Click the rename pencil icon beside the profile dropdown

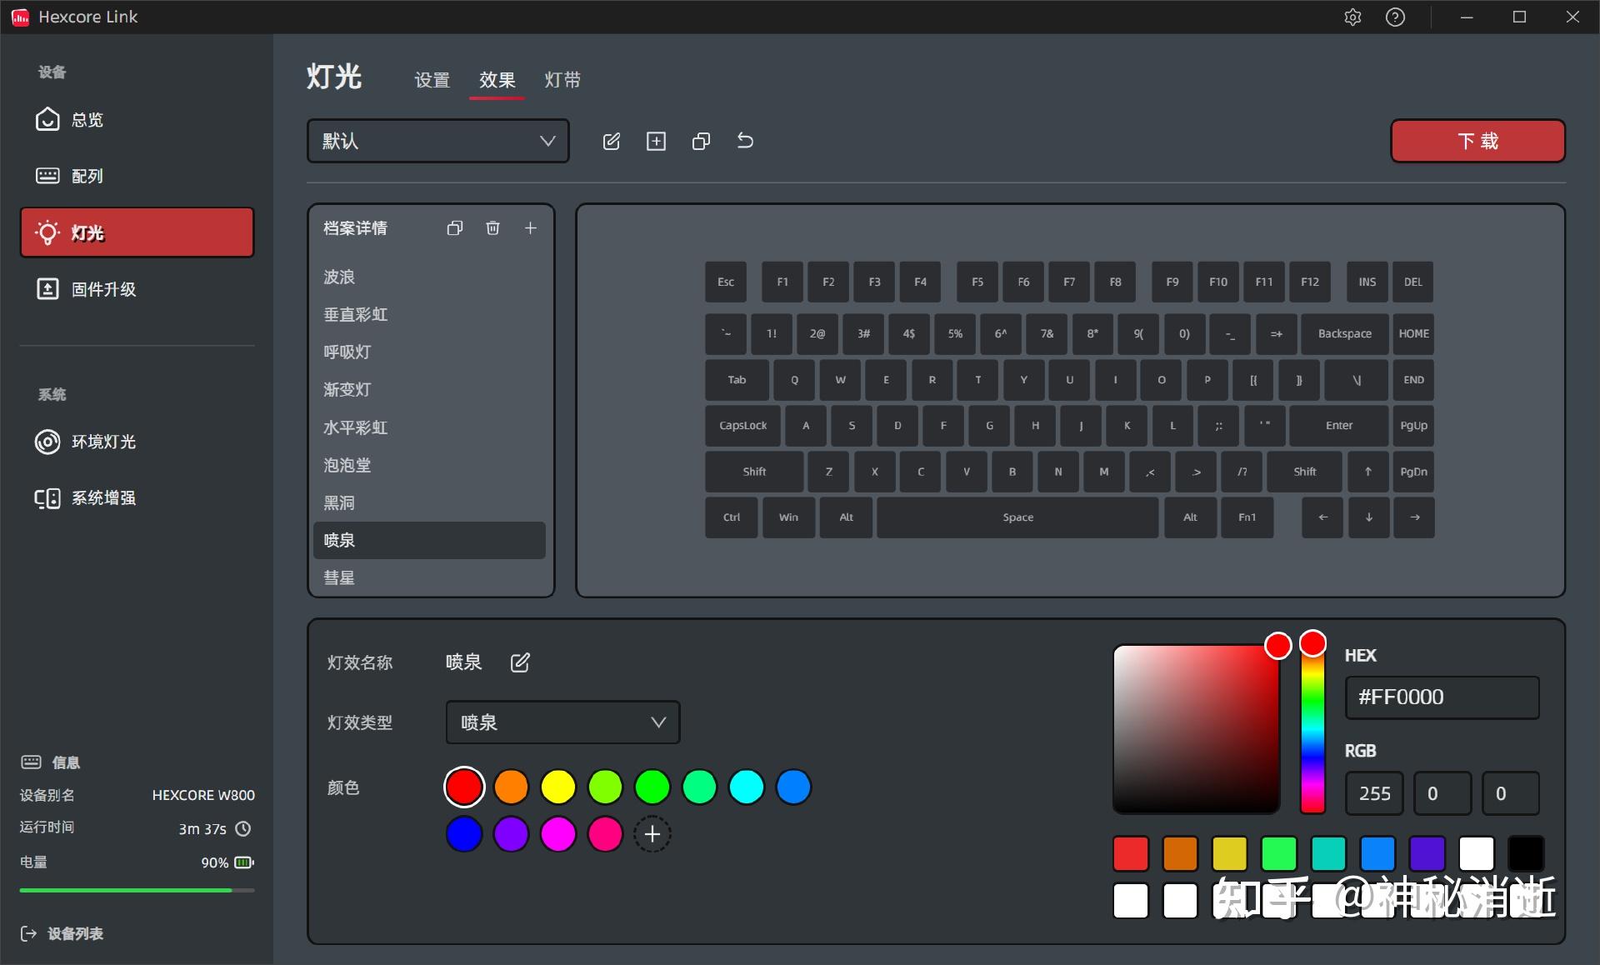[611, 141]
